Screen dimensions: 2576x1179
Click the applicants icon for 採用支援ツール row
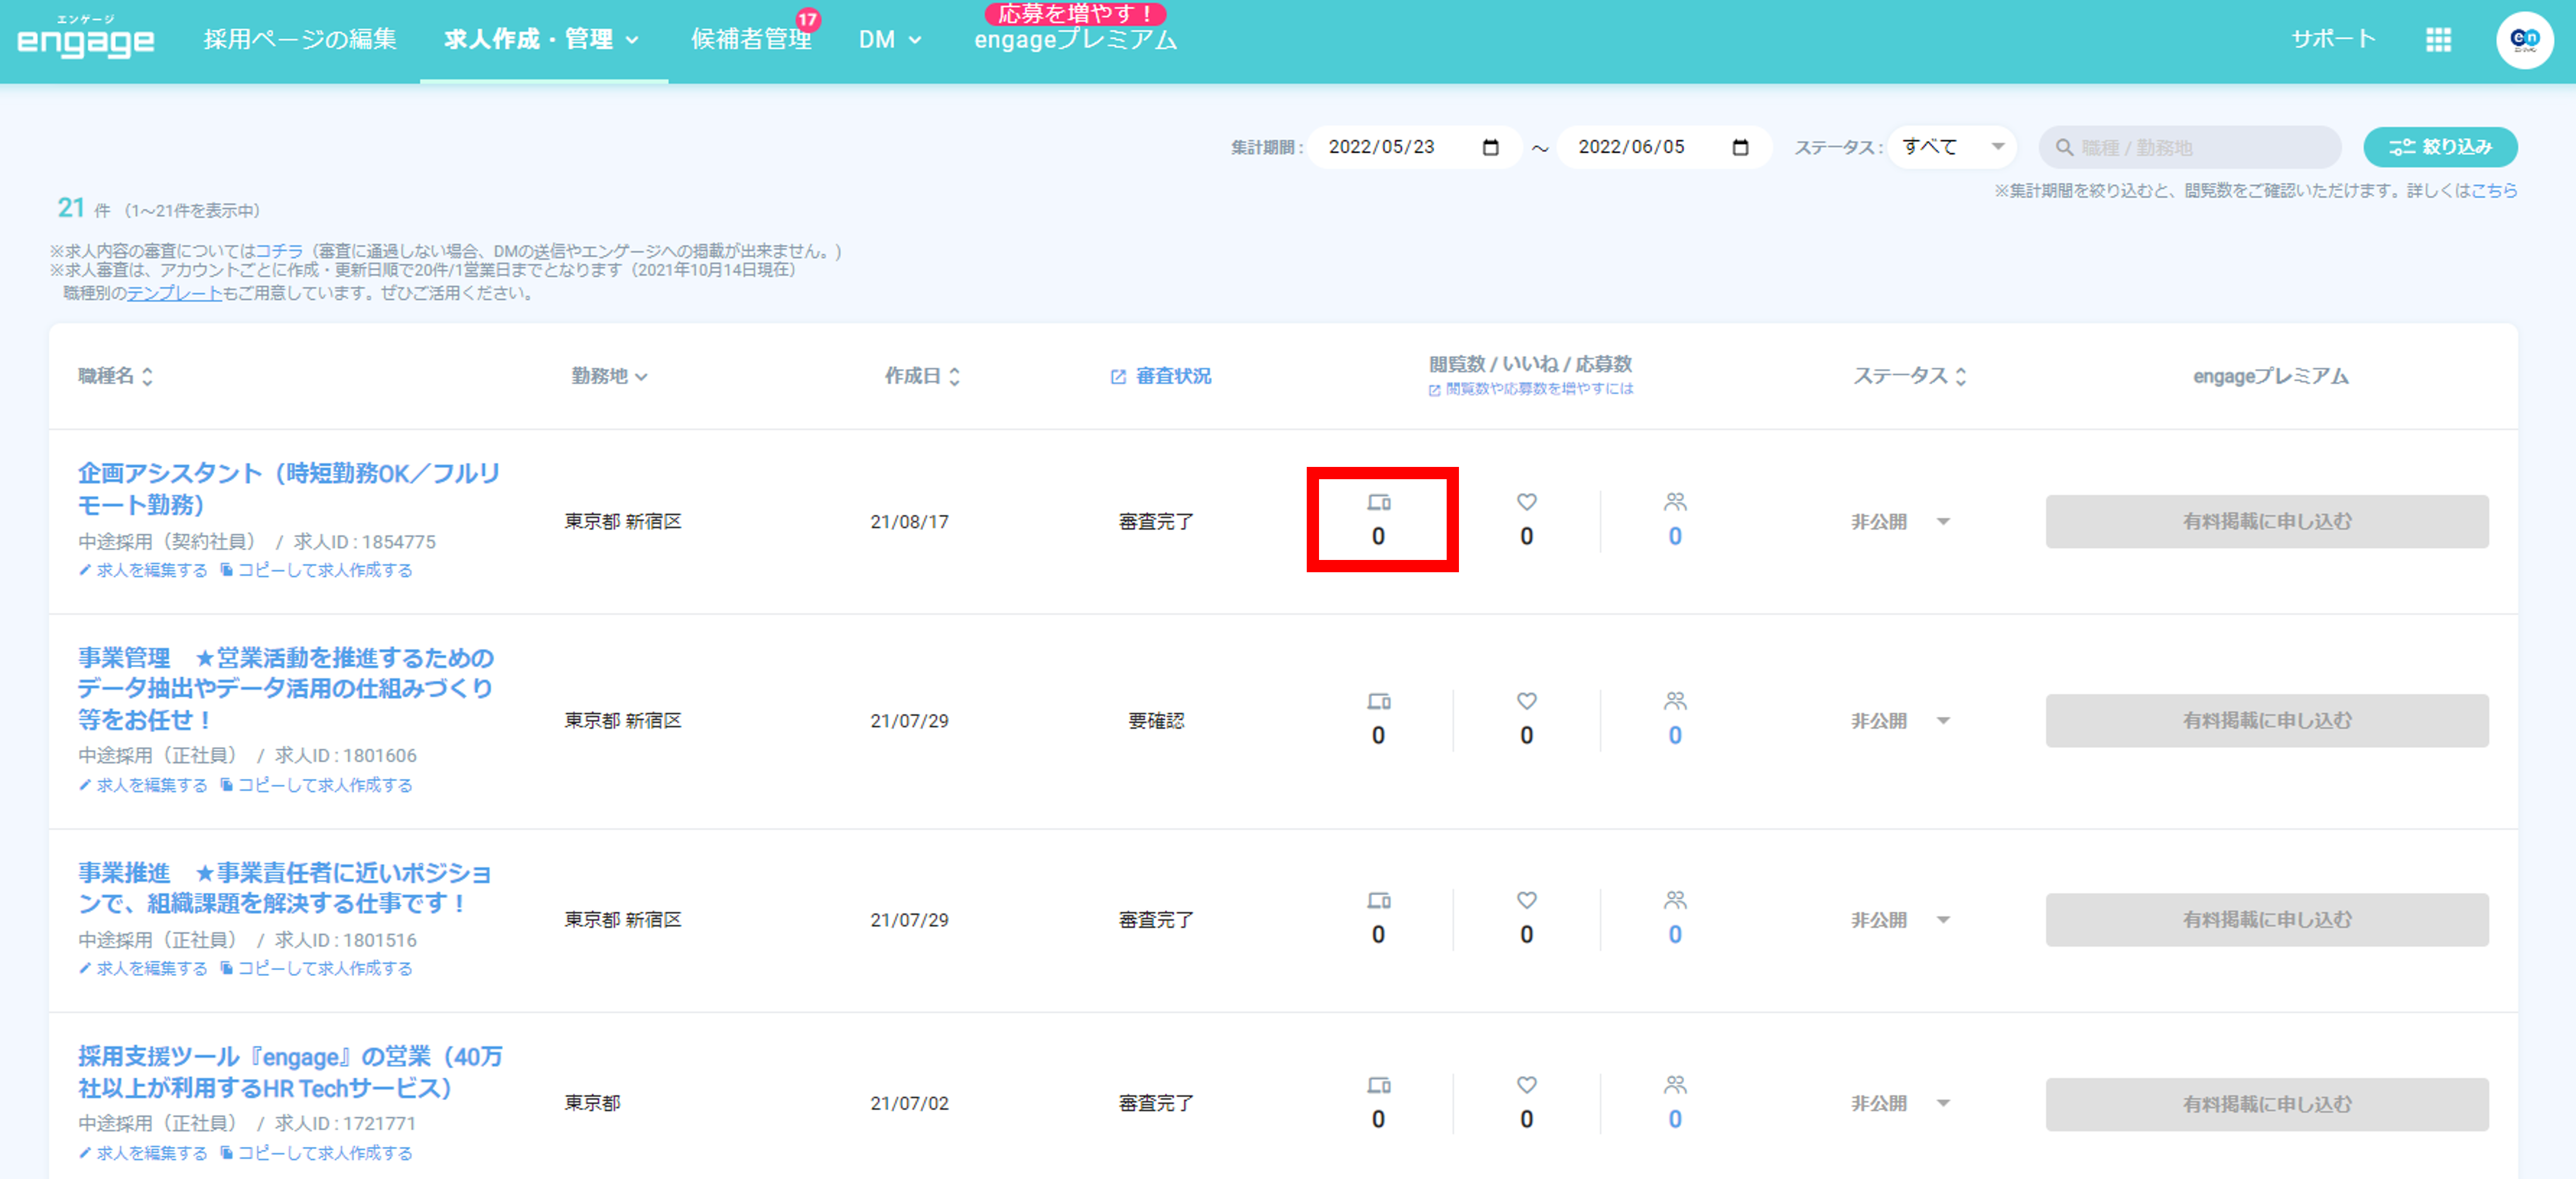pos(1675,1085)
